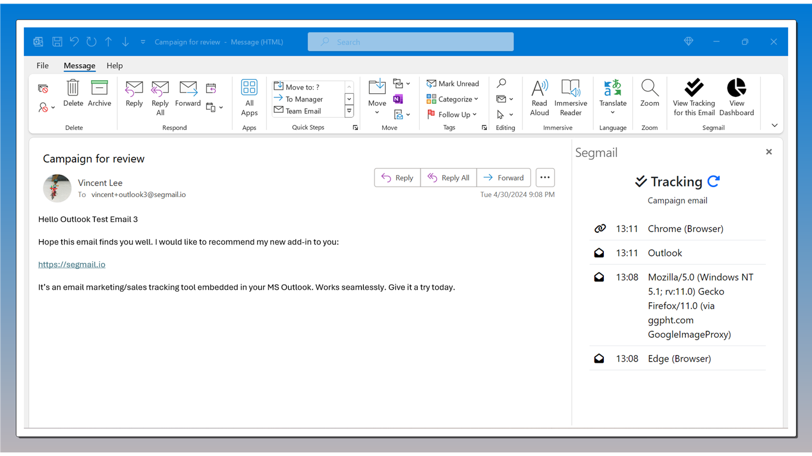Open the Move folder dropdown

pyautogui.click(x=377, y=98)
